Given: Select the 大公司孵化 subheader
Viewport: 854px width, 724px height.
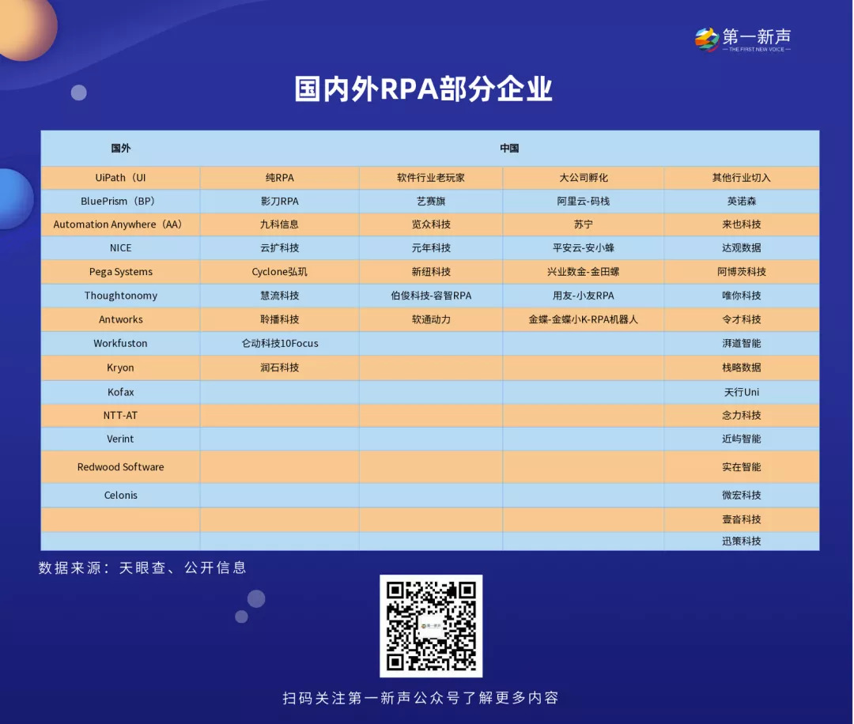Looking at the screenshot, I should [x=584, y=178].
